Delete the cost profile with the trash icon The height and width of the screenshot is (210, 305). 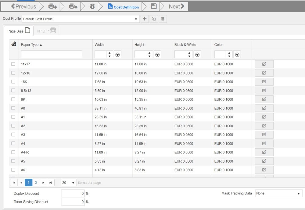[163, 19]
